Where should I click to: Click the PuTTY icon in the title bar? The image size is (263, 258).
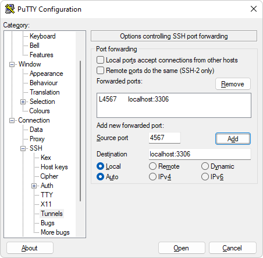click(x=10, y=9)
